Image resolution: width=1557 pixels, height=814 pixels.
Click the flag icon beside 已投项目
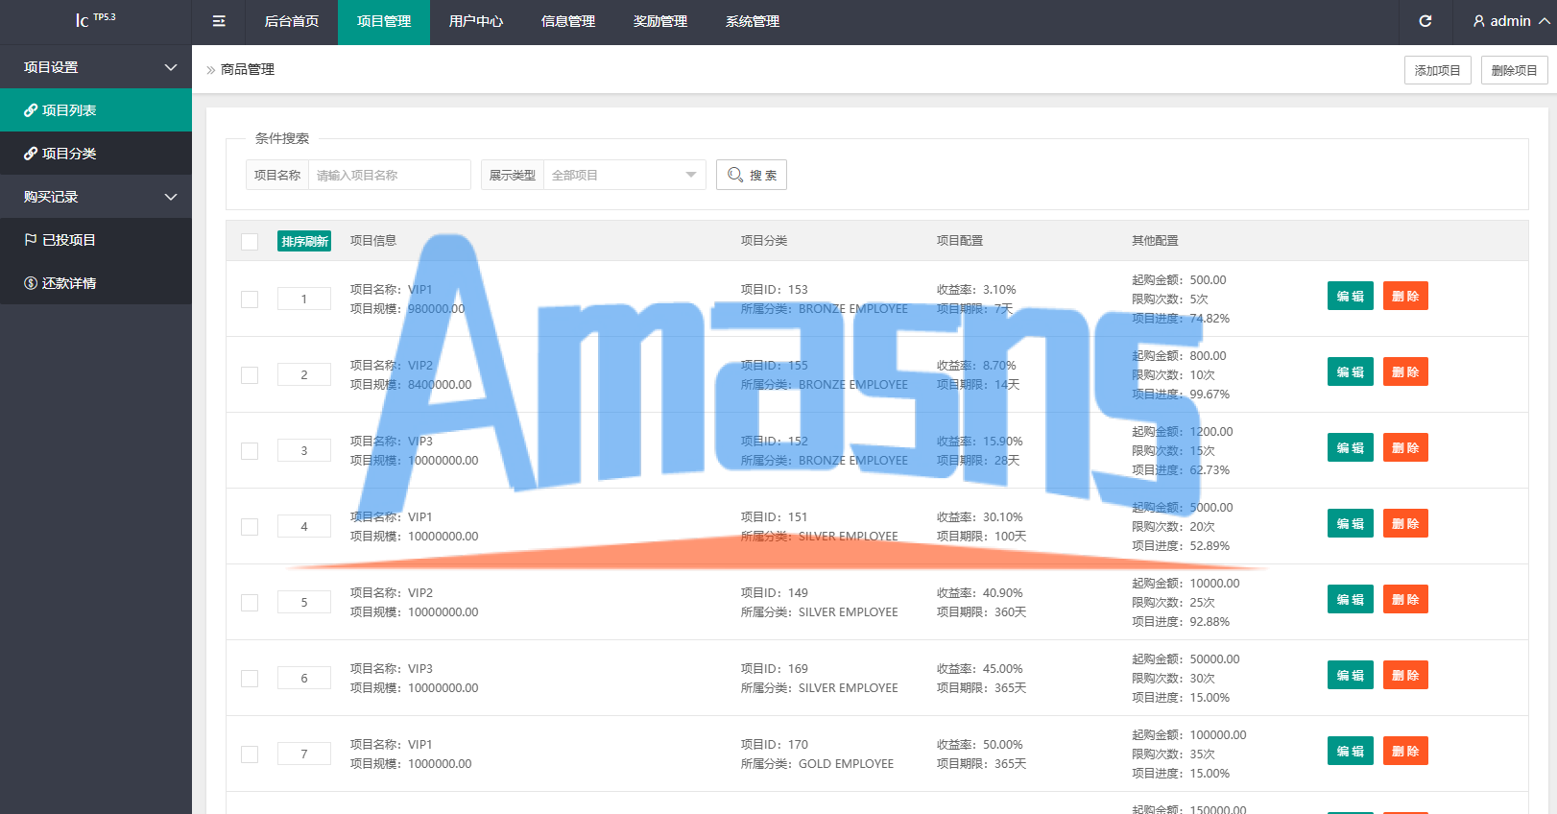point(31,240)
